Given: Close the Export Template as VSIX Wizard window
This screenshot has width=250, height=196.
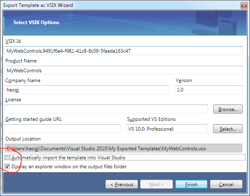Looking at the screenshot, I should point(244,6).
